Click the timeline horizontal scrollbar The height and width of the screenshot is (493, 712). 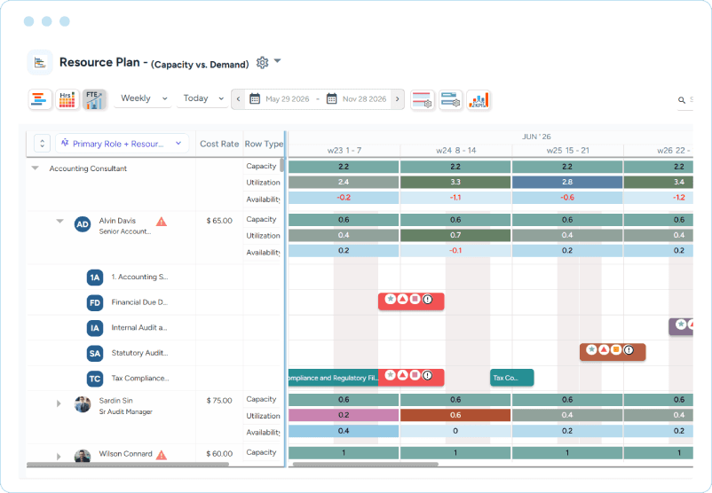[366, 464]
